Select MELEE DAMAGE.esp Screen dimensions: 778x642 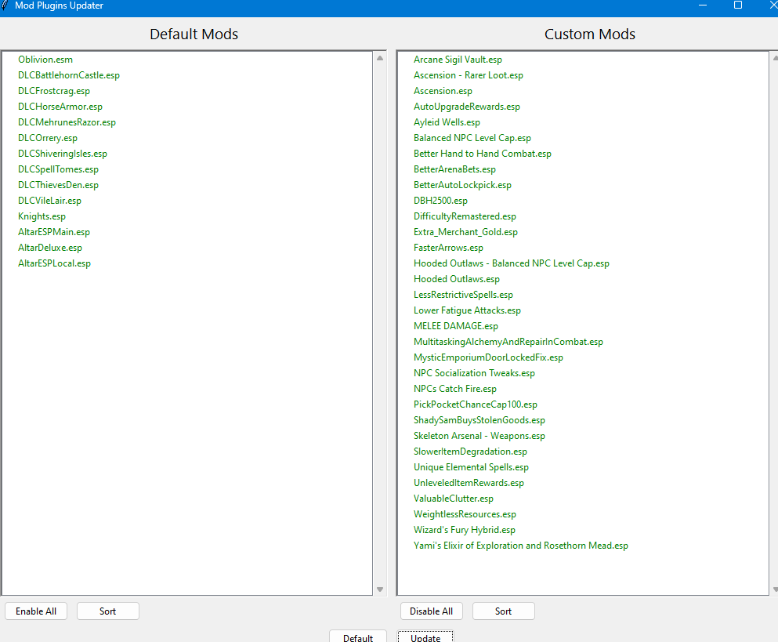(455, 326)
